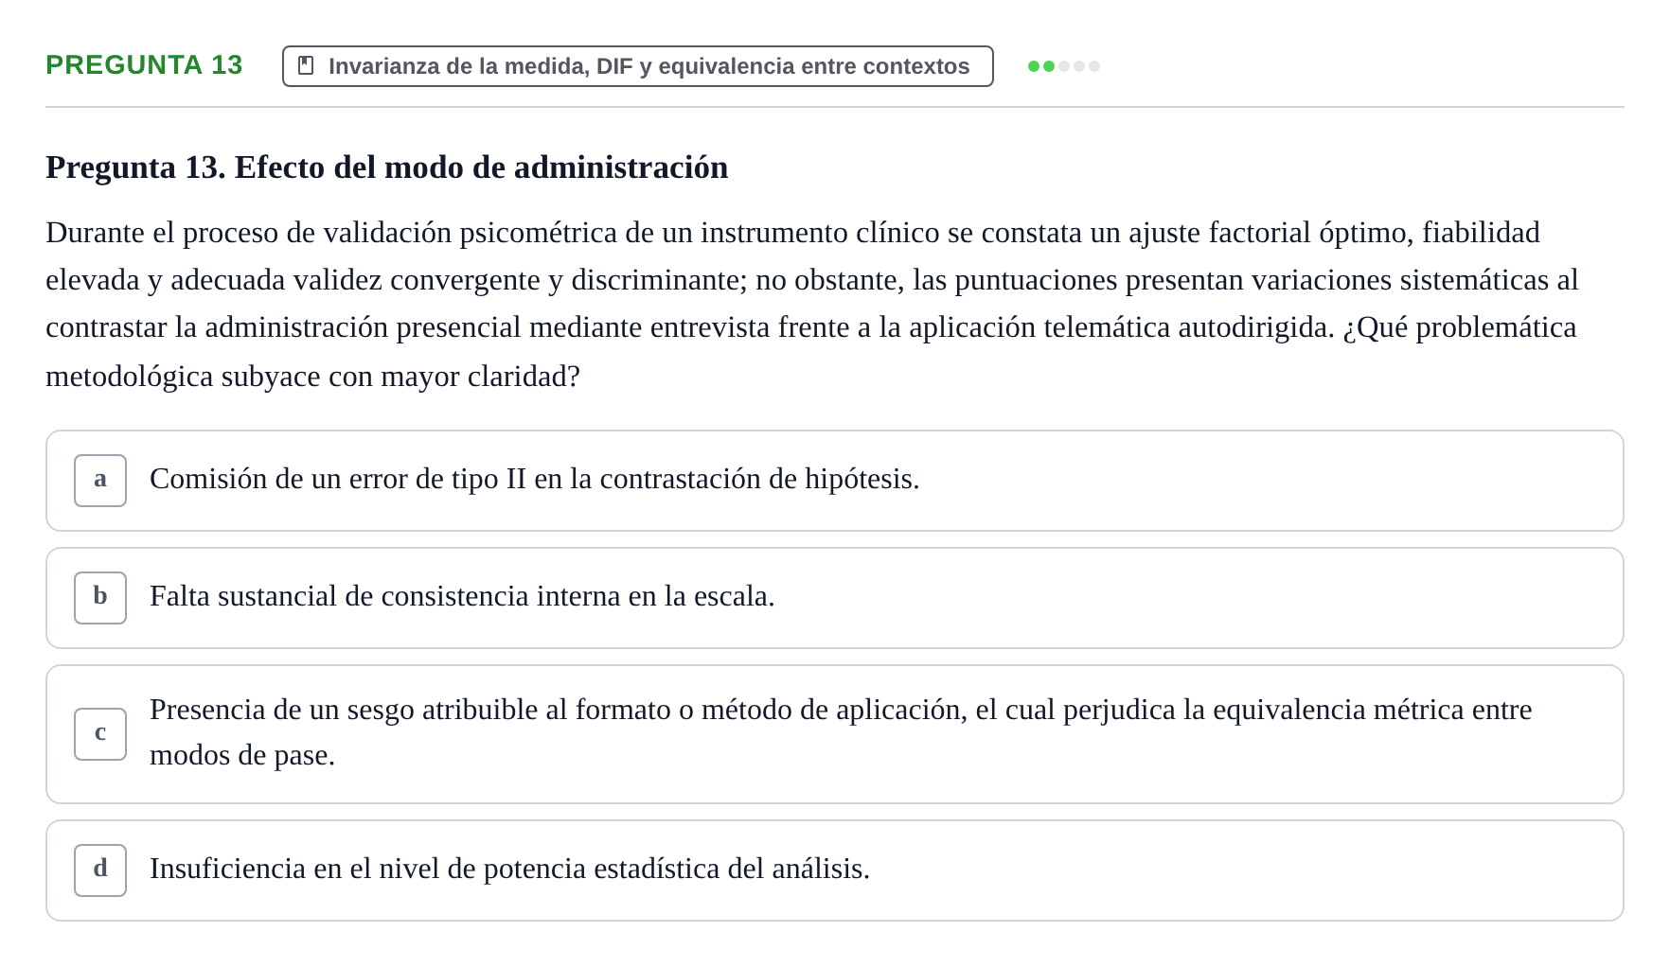This screenshot has height=967, width=1670.
Task: Click the 'DIF y equivalencia entre contextos' text
Action: pos(783,66)
